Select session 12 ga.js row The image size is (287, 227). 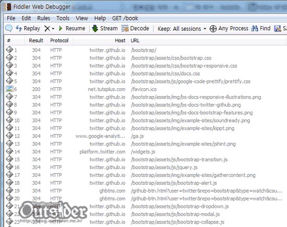145,136
